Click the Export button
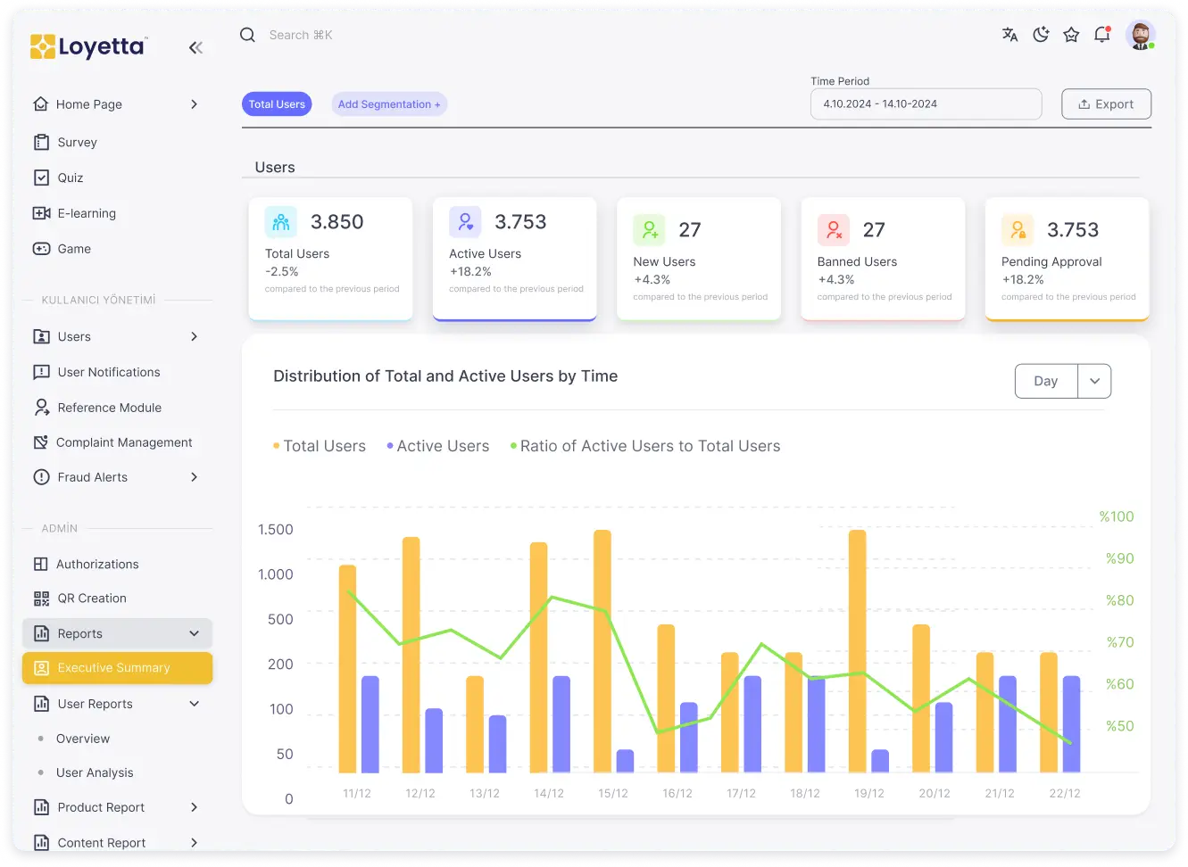Image resolution: width=1188 pixels, height=867 pixels. pos(1106,103)
